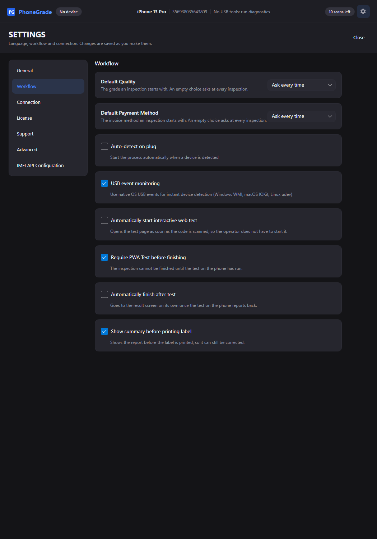Click the PG PhoneGrade logo icon
The image size is (377, 539).
(11, 12)
